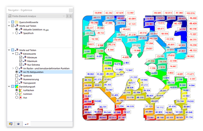Expand the Querschnittswerte tree node

9,22
